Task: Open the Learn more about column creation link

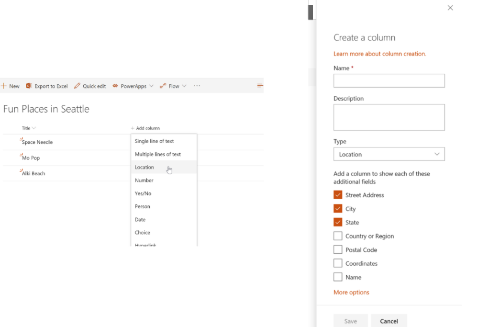Action: pos(379,54)
